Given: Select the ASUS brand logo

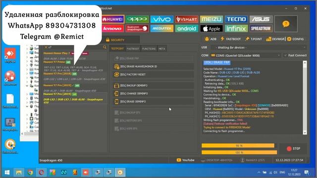Looking at the screenshot, I should click(x=261, y=19).
